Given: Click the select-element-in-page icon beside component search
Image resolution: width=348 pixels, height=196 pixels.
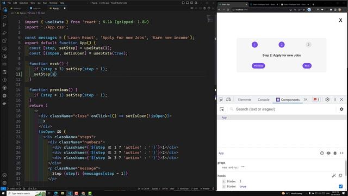Looking at the screenshot, I should click(x=222, y=109).
